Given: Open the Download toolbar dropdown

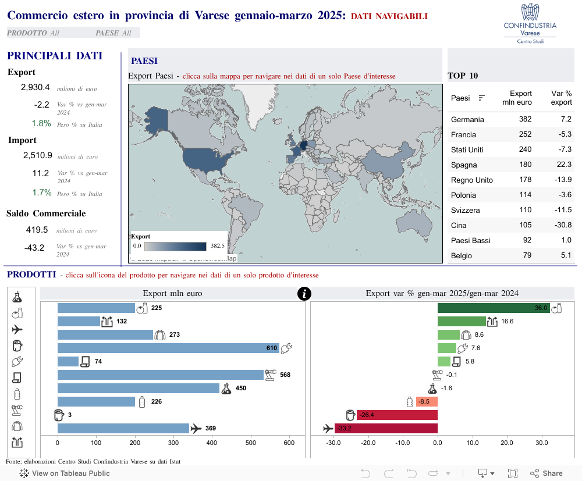Looking at the screenshot, I should [486, 473].
